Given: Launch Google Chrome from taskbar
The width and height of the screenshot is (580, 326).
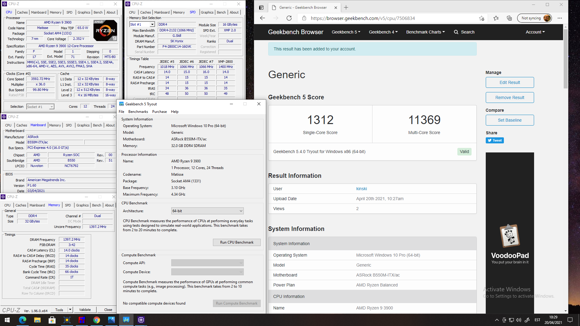Looking at the screenshot, I should (97, 320).
